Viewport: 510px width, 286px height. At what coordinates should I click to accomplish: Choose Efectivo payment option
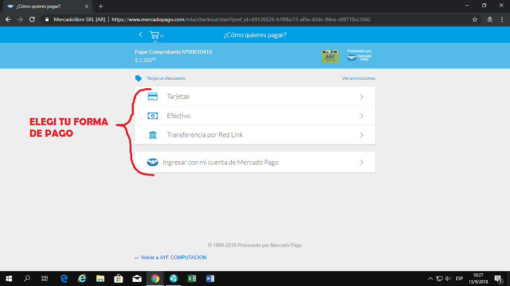point(255,115)
